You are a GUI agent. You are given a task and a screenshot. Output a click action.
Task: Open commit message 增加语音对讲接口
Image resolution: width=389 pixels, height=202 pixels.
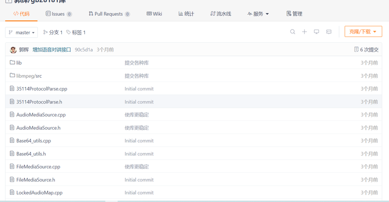(52, 50)
